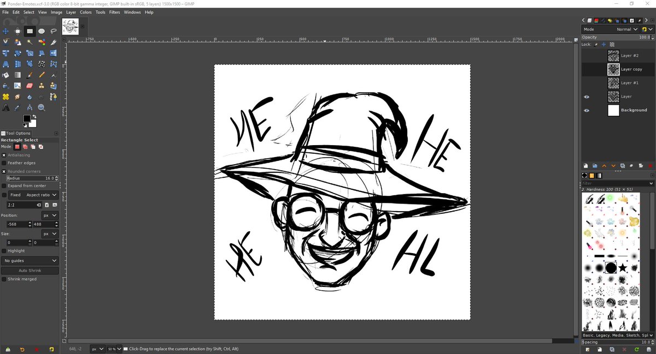Raise the layer with the up arrow
This screenshot has height=354, width=656.
[x=604, y=166]
